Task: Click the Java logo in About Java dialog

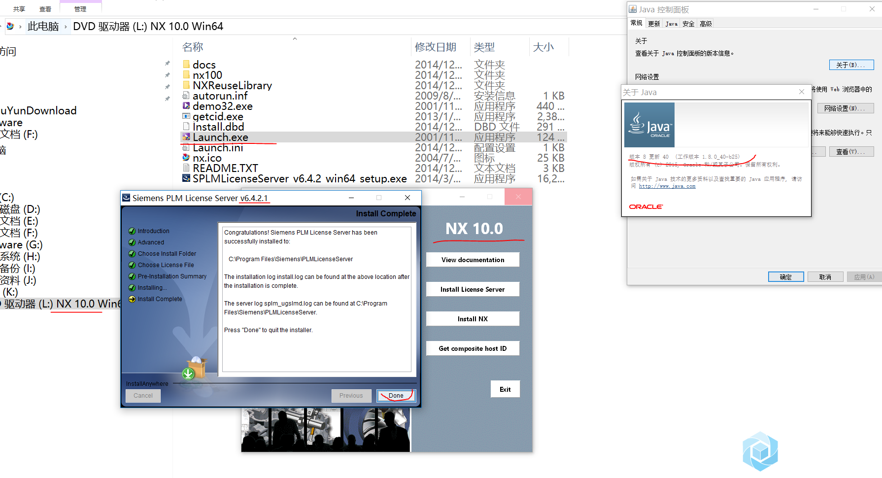Action: tap(649, 125)
